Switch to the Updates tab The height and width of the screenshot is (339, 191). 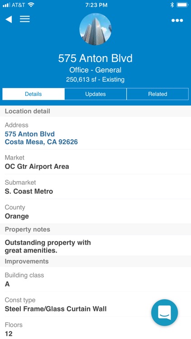(x=95, y=94)
